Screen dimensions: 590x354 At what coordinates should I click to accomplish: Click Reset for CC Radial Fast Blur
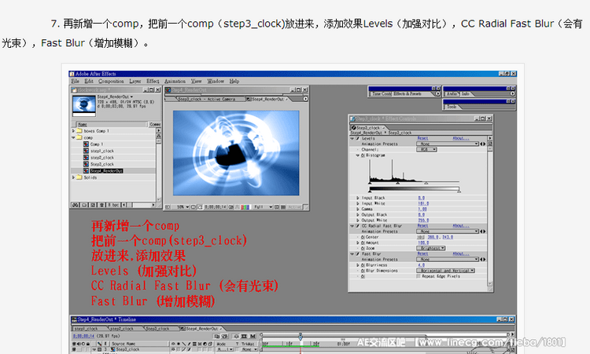tap(423, 226)
